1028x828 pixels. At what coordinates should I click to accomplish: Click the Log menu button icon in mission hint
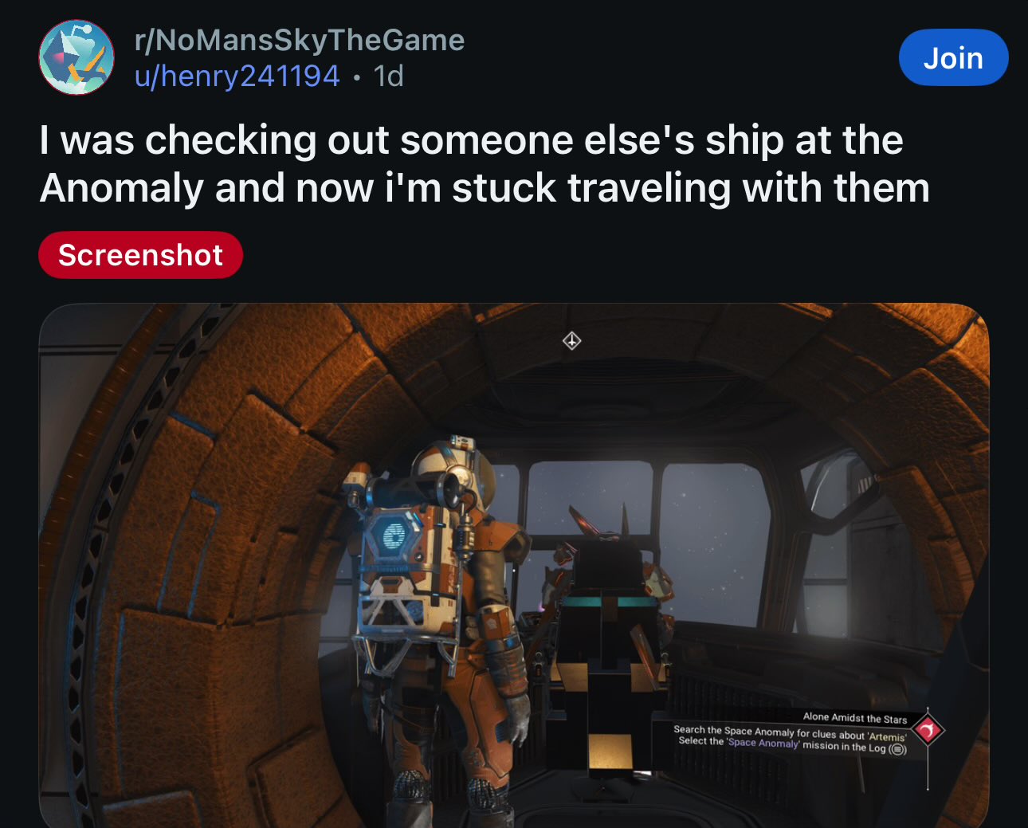pos(897,749)
